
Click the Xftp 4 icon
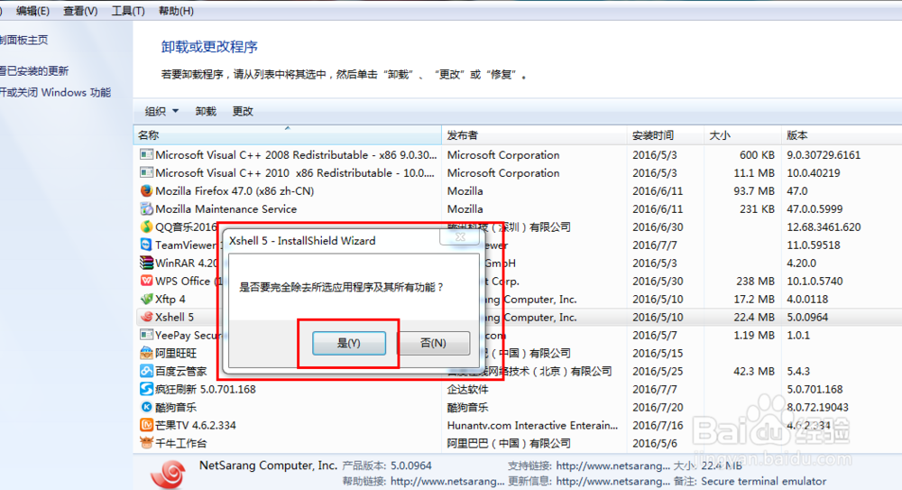click(x=146, y=299)
